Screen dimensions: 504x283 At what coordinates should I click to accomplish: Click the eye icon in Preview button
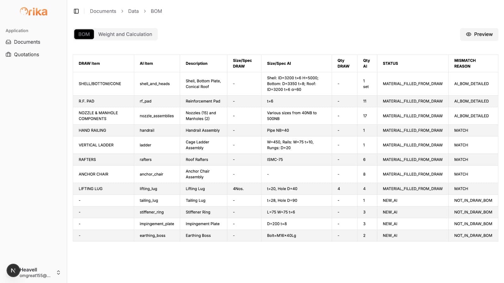tap(468, 35)
